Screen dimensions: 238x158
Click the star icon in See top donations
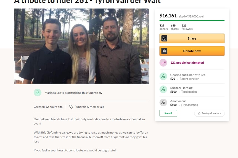click(x=199, y=113)
